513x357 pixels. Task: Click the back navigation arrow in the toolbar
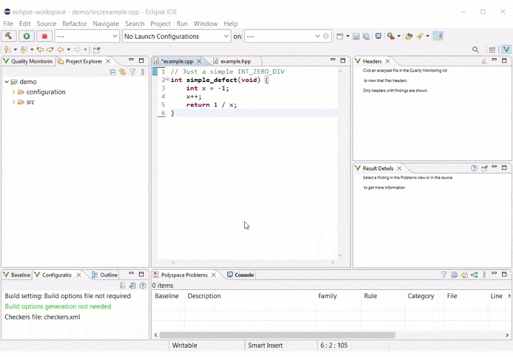[61, 50]
